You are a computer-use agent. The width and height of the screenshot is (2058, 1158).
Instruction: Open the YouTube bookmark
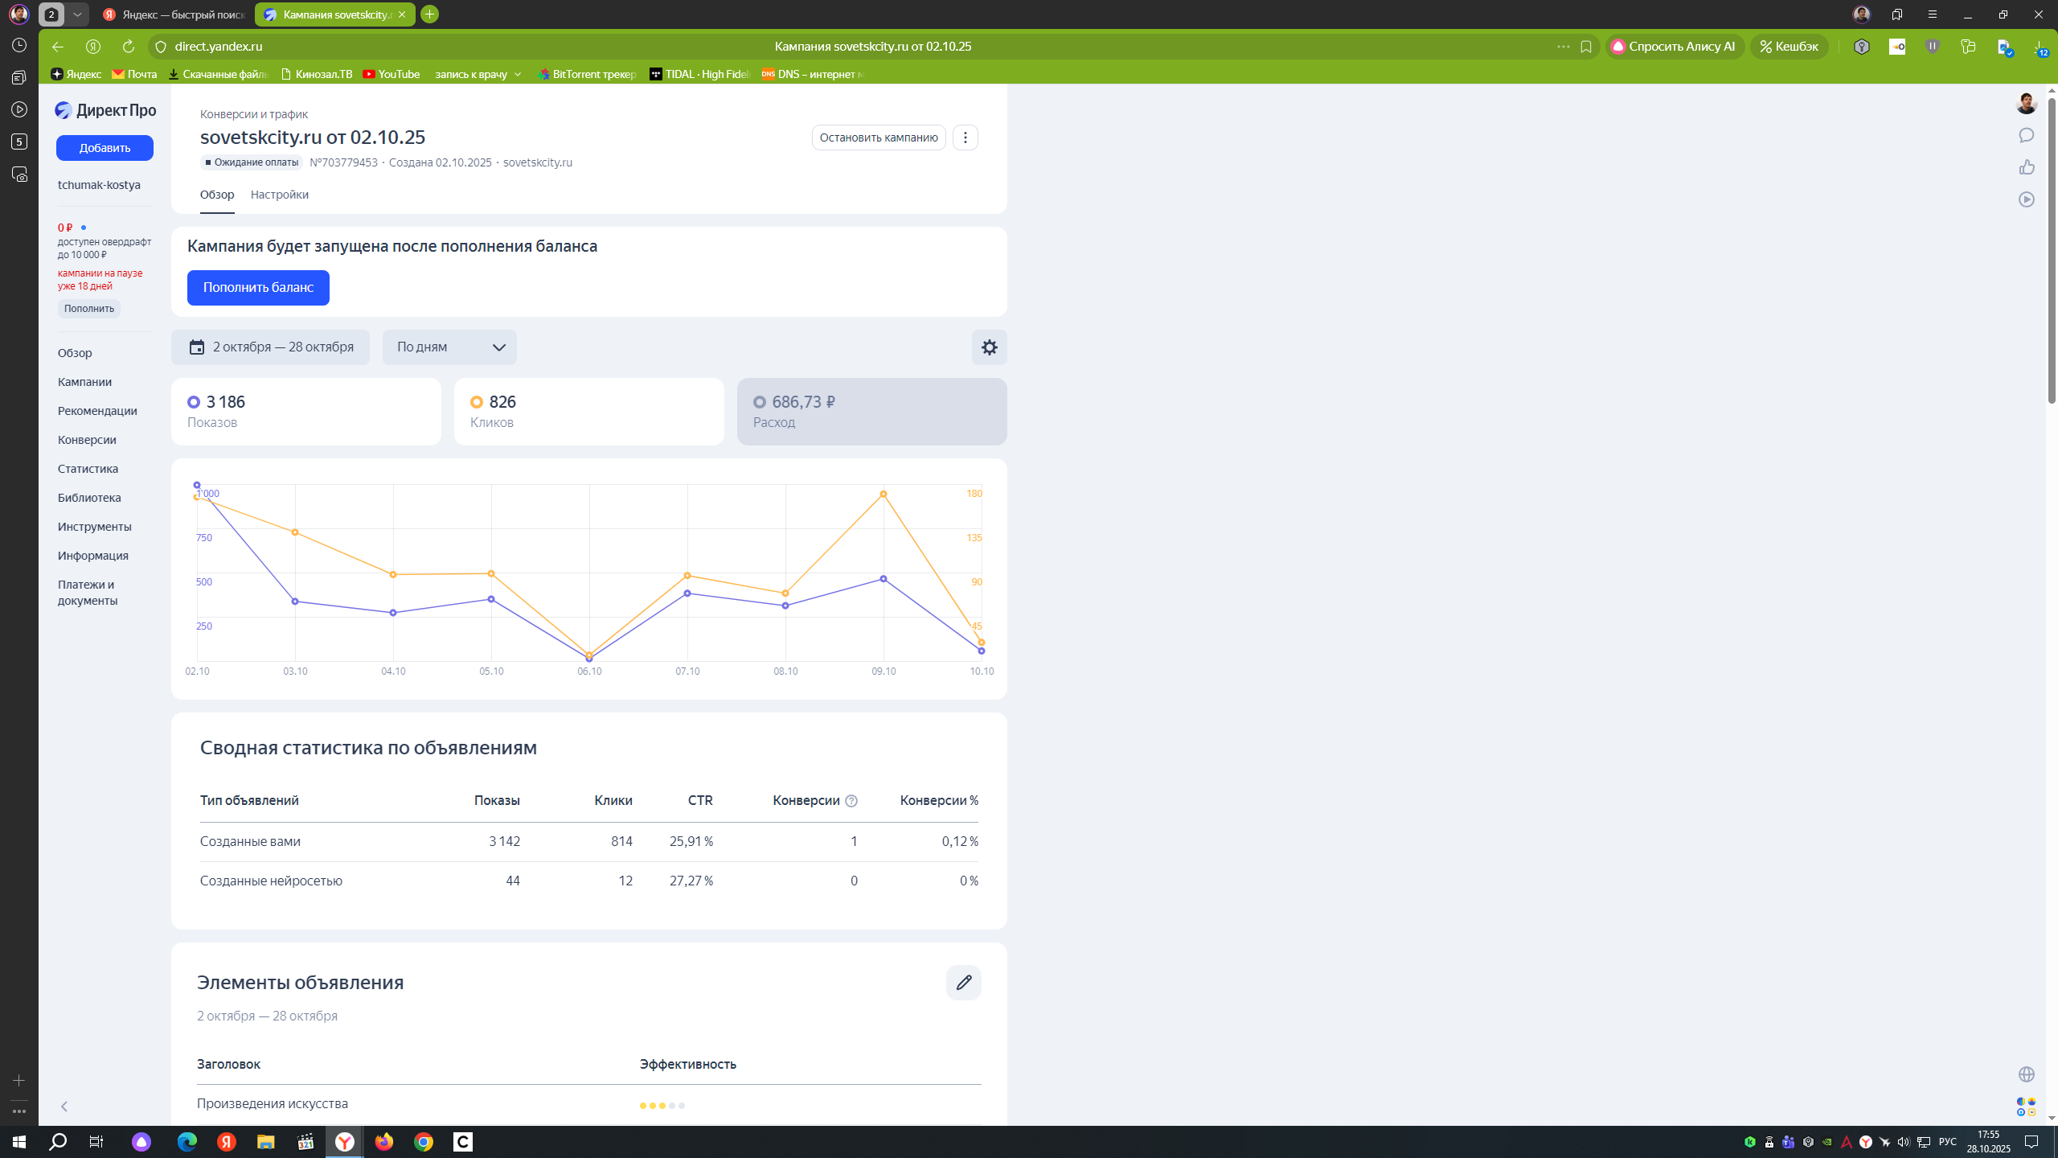click(392, 74)
